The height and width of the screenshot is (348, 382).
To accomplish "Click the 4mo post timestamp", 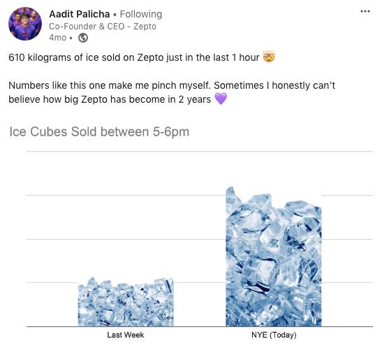I will tap(58, 38).
